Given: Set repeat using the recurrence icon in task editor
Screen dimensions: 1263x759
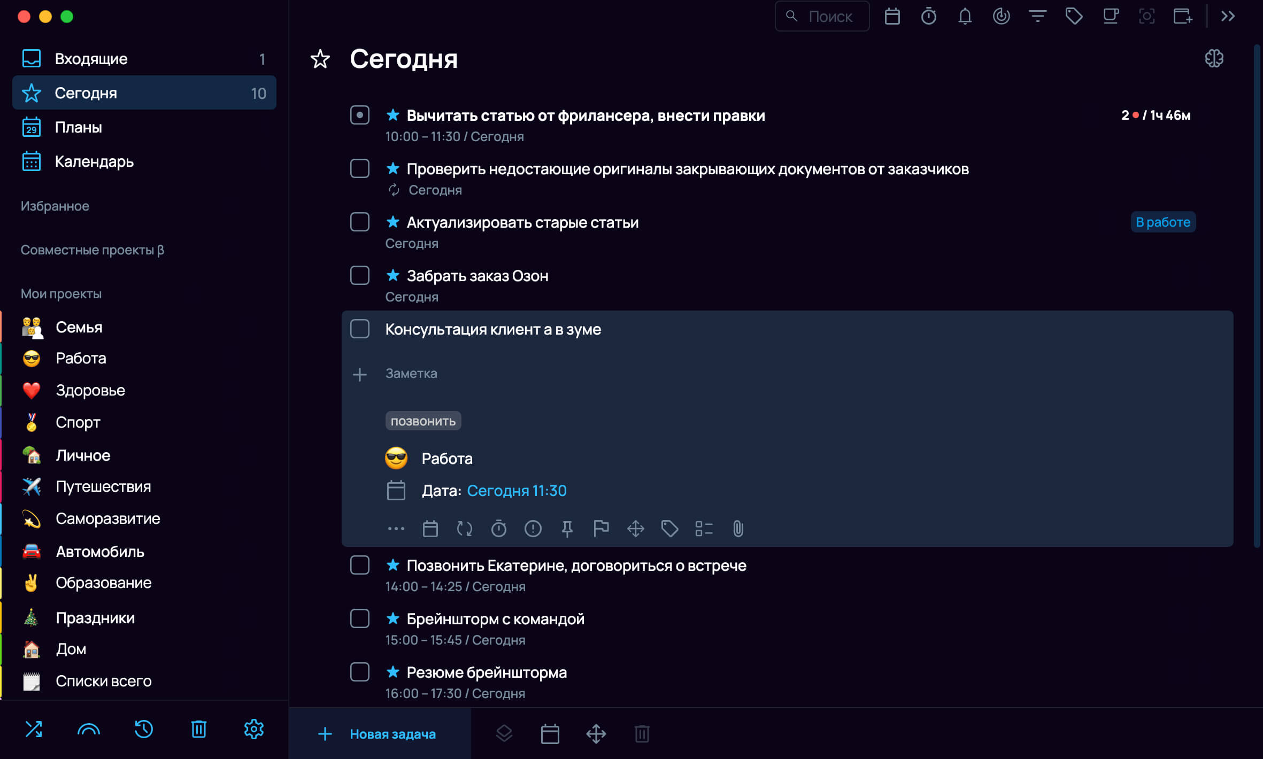Looking at the screenshot, I should click(464, 529).
